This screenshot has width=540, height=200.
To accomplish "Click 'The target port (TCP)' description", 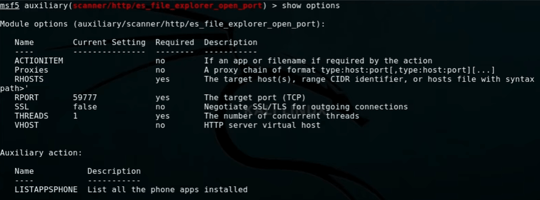I will coord(255,98).
